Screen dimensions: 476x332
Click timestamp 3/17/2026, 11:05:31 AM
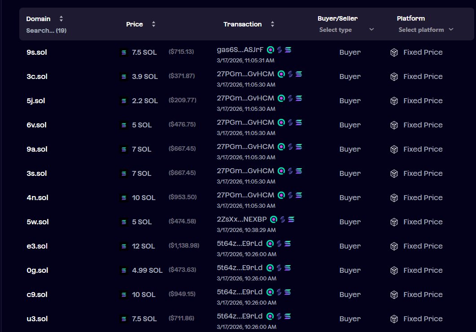coord(245,61)
